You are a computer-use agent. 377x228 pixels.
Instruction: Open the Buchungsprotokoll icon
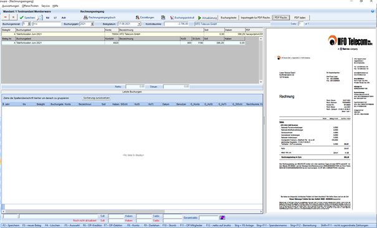click(x=172, y=17)
